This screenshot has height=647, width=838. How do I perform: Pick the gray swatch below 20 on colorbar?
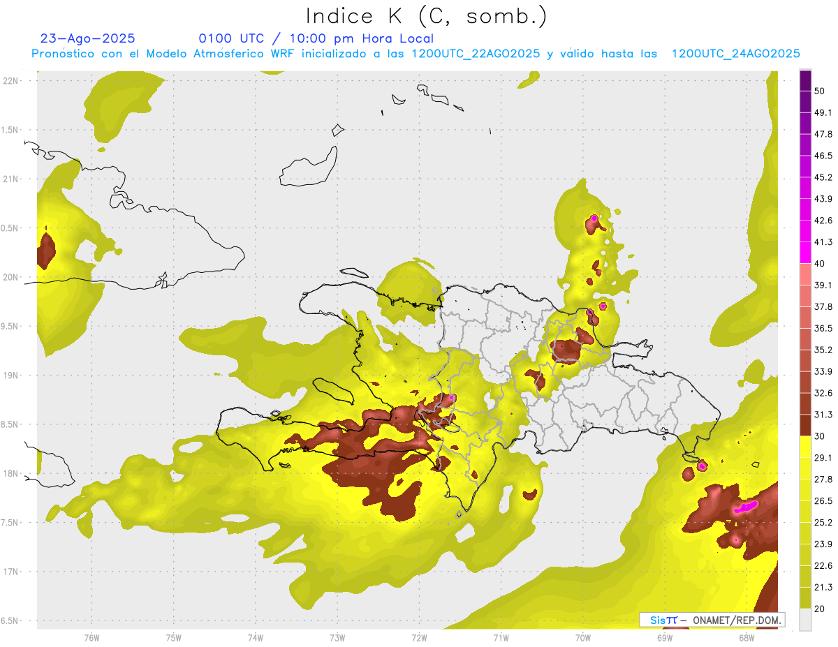[x=805, y=620]
